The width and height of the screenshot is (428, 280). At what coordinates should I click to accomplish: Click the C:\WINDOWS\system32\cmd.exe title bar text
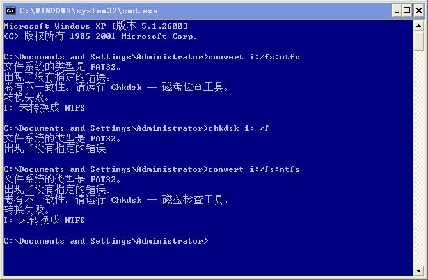(88, 11)
